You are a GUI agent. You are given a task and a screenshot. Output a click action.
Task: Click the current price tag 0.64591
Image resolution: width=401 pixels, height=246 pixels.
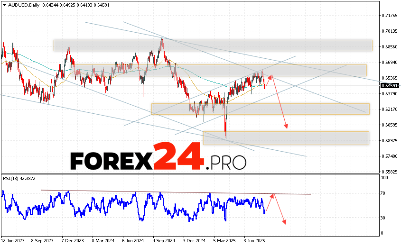coord(390,85)
